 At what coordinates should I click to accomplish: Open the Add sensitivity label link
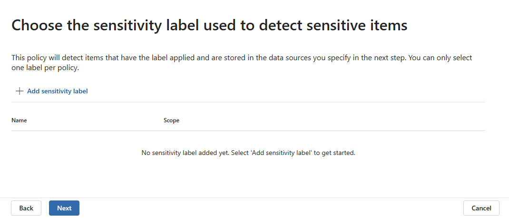point(57,91)
